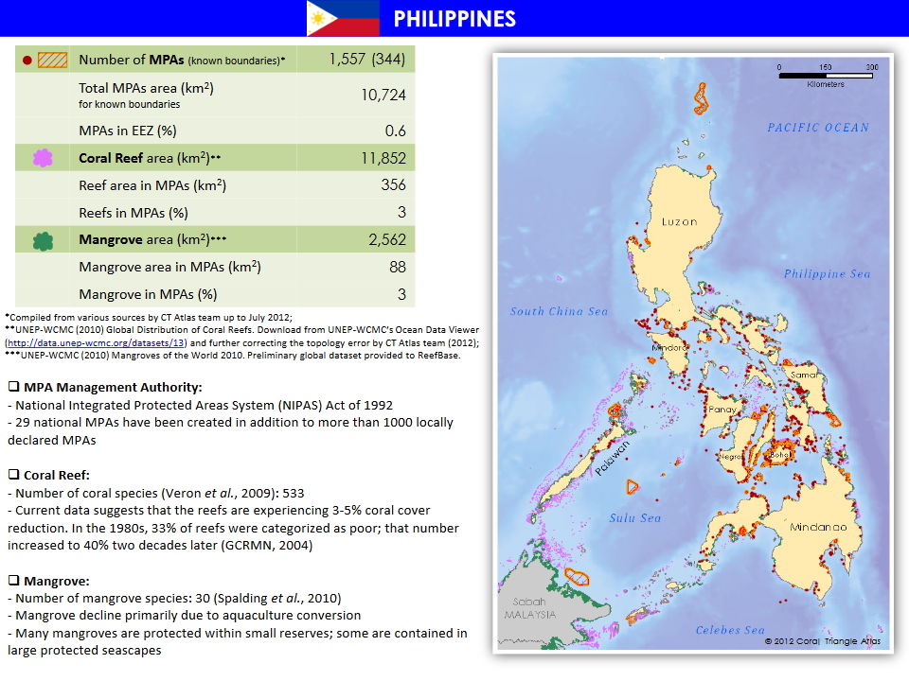Viewport: 909px width, 681px height.
Task: Click the pink Coral Reef legend icon
Action: pyautogui.click(x=43, y=158)
